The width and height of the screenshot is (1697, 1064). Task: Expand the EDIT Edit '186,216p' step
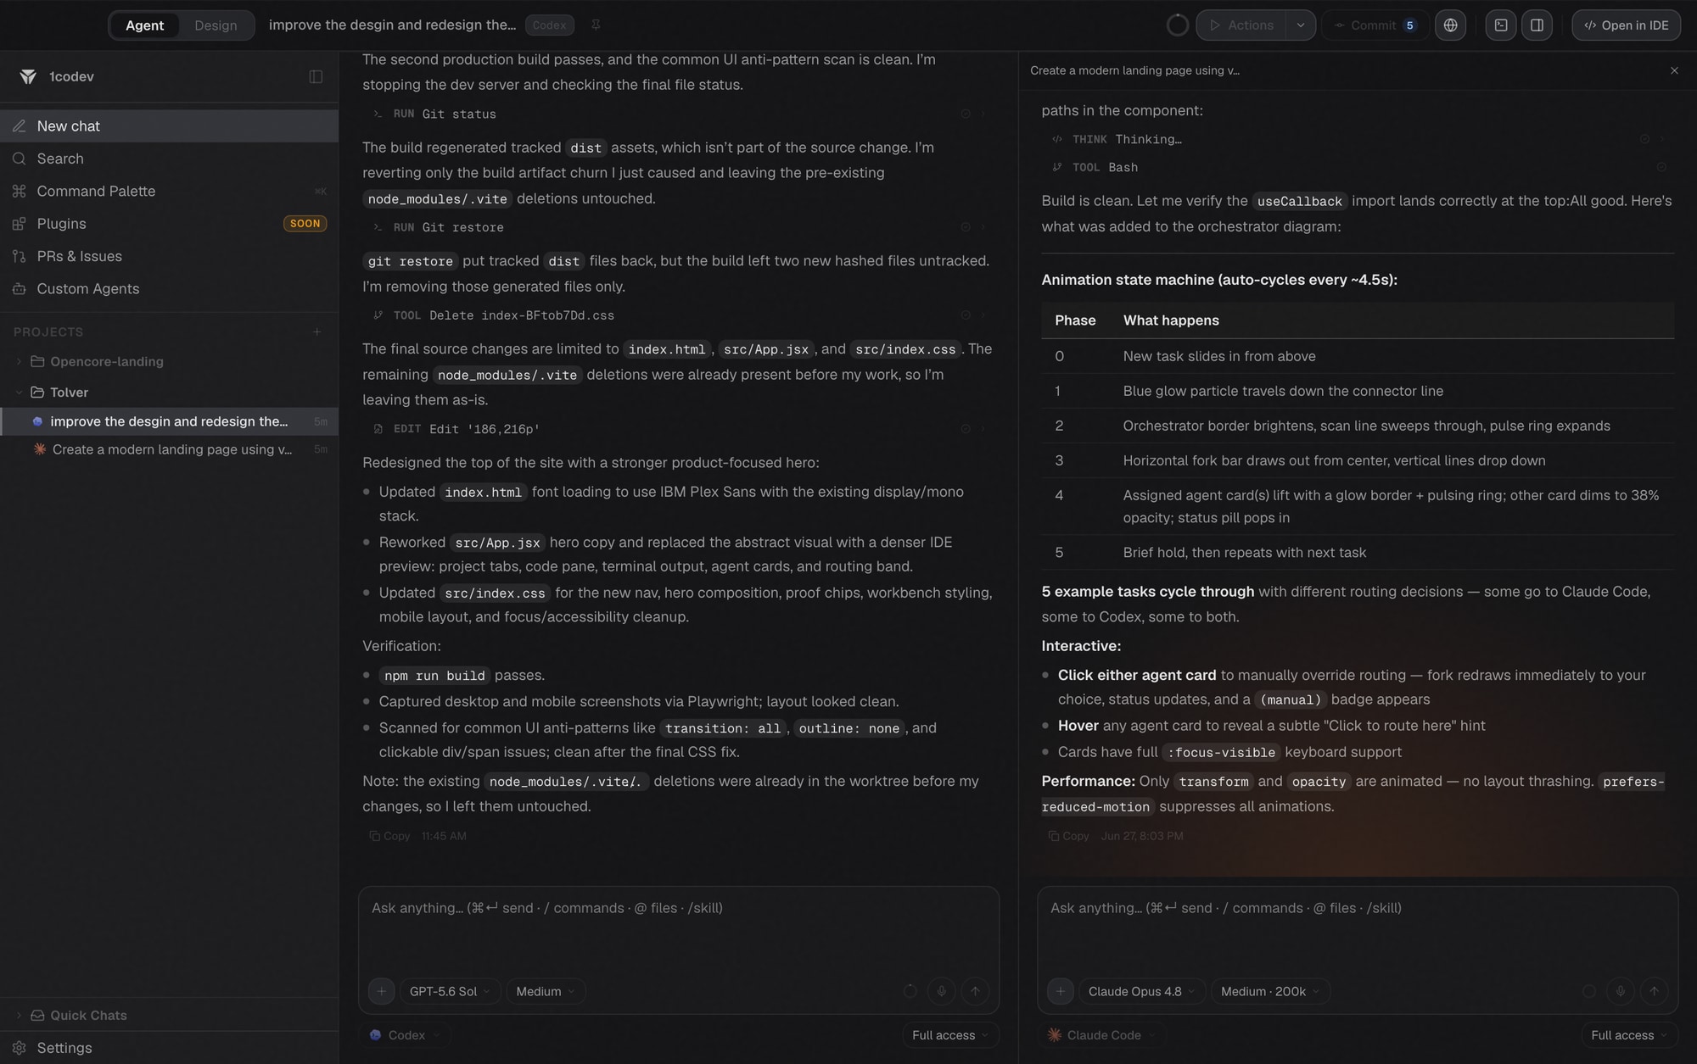(x=678, y=429)
